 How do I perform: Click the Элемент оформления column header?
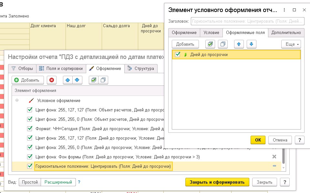tap(88, 90)
